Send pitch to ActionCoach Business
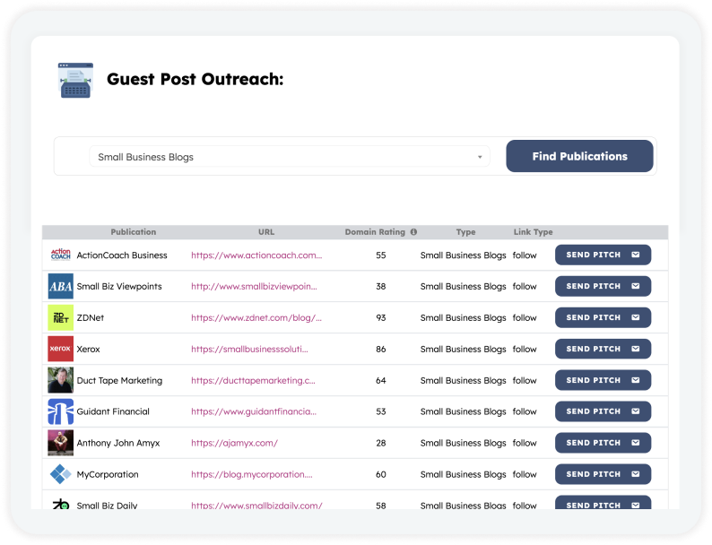 point(603,255)
